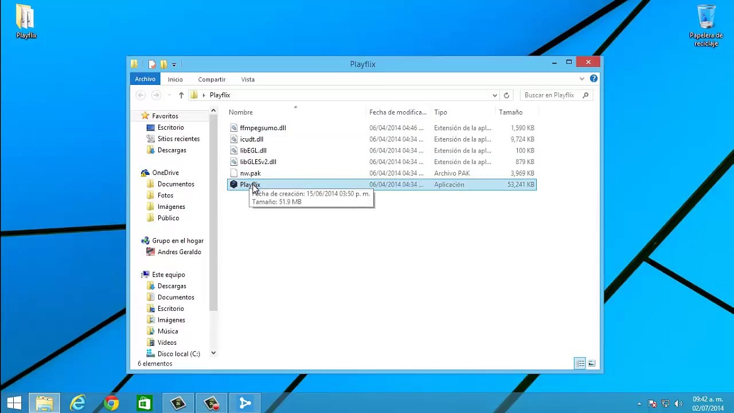Switch to details view button
The width and height of the screenshot is (734, 413).
580,364
